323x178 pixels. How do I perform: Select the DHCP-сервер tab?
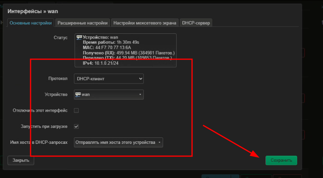tap(196, 23)
